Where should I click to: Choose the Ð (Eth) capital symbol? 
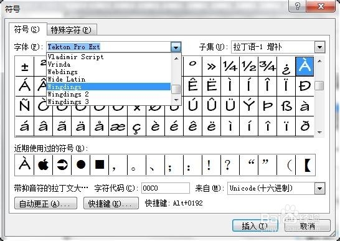[x=305, y=86]
